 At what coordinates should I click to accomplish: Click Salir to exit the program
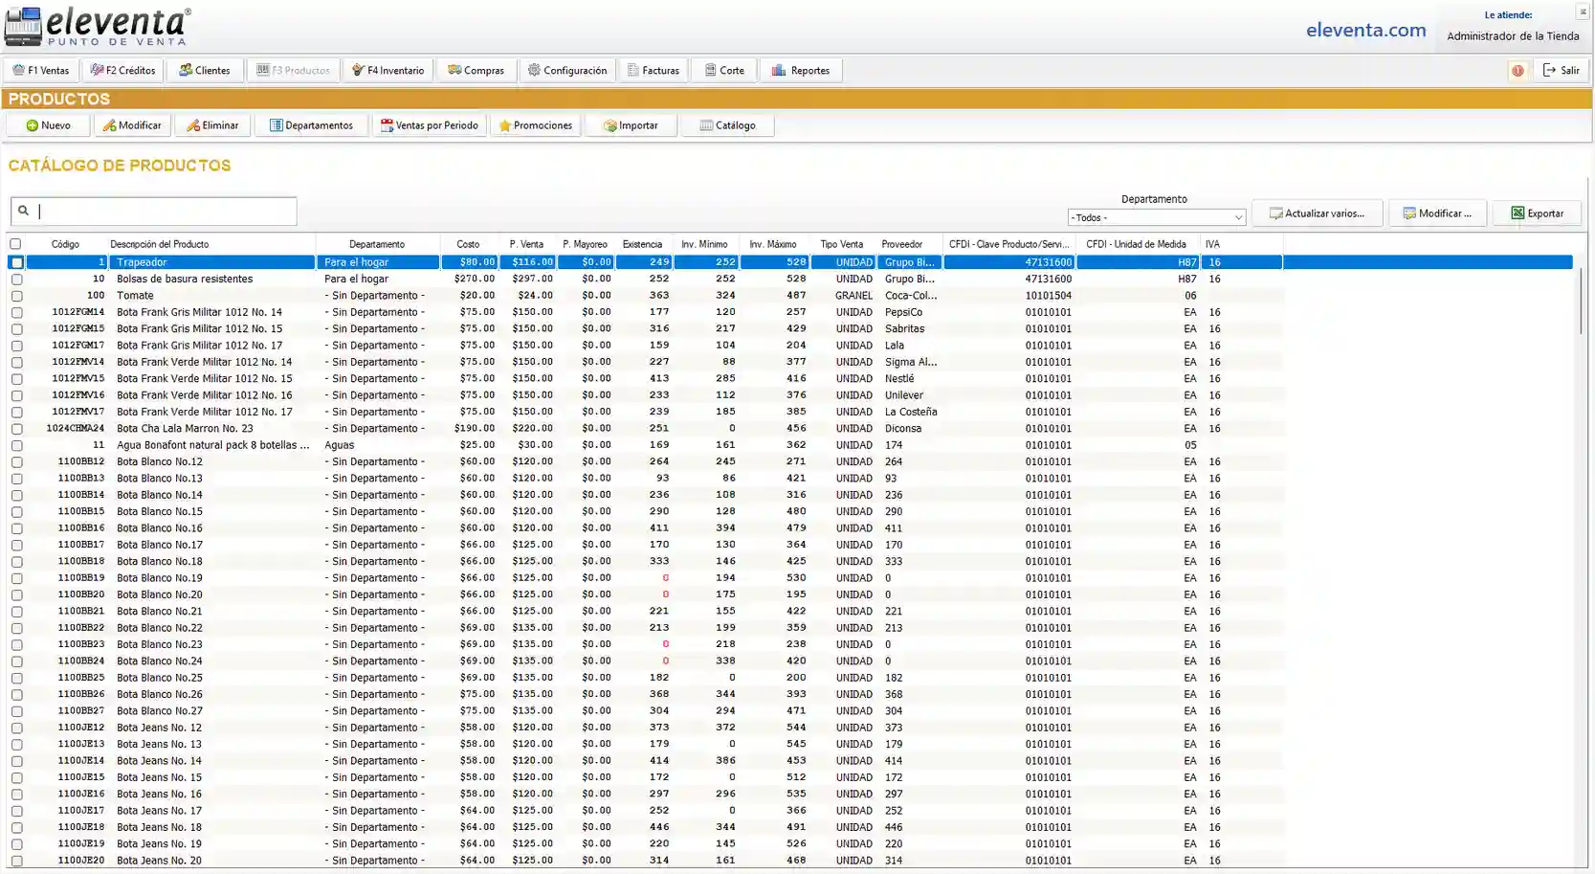coord(1562,71)
